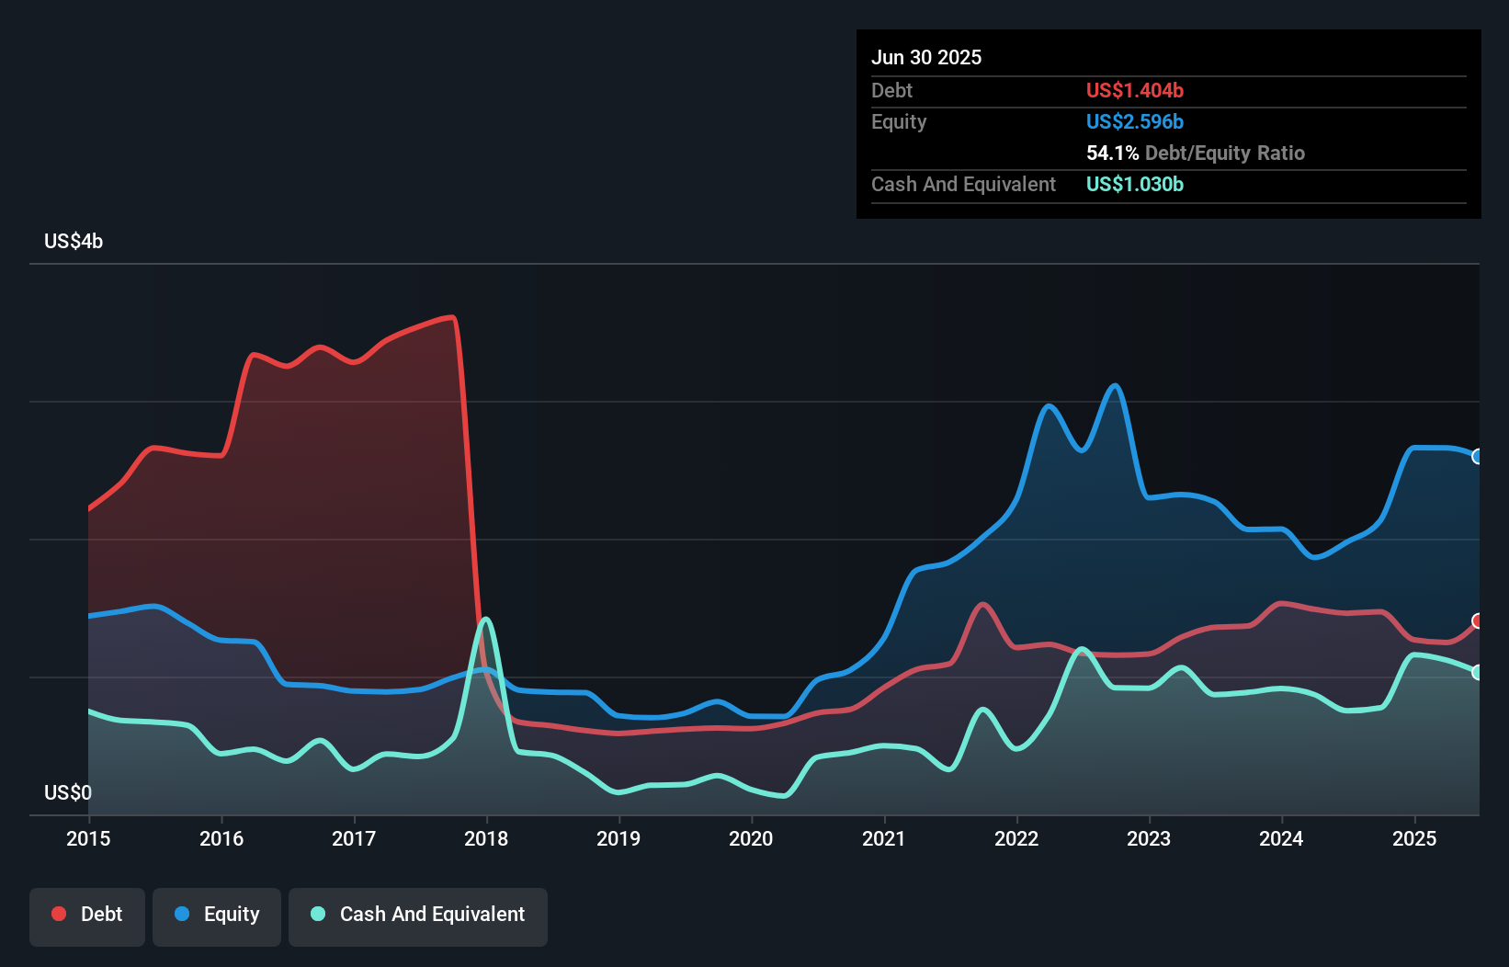Expand the Cash And Equivalent tooltip row

coord(963,184)
